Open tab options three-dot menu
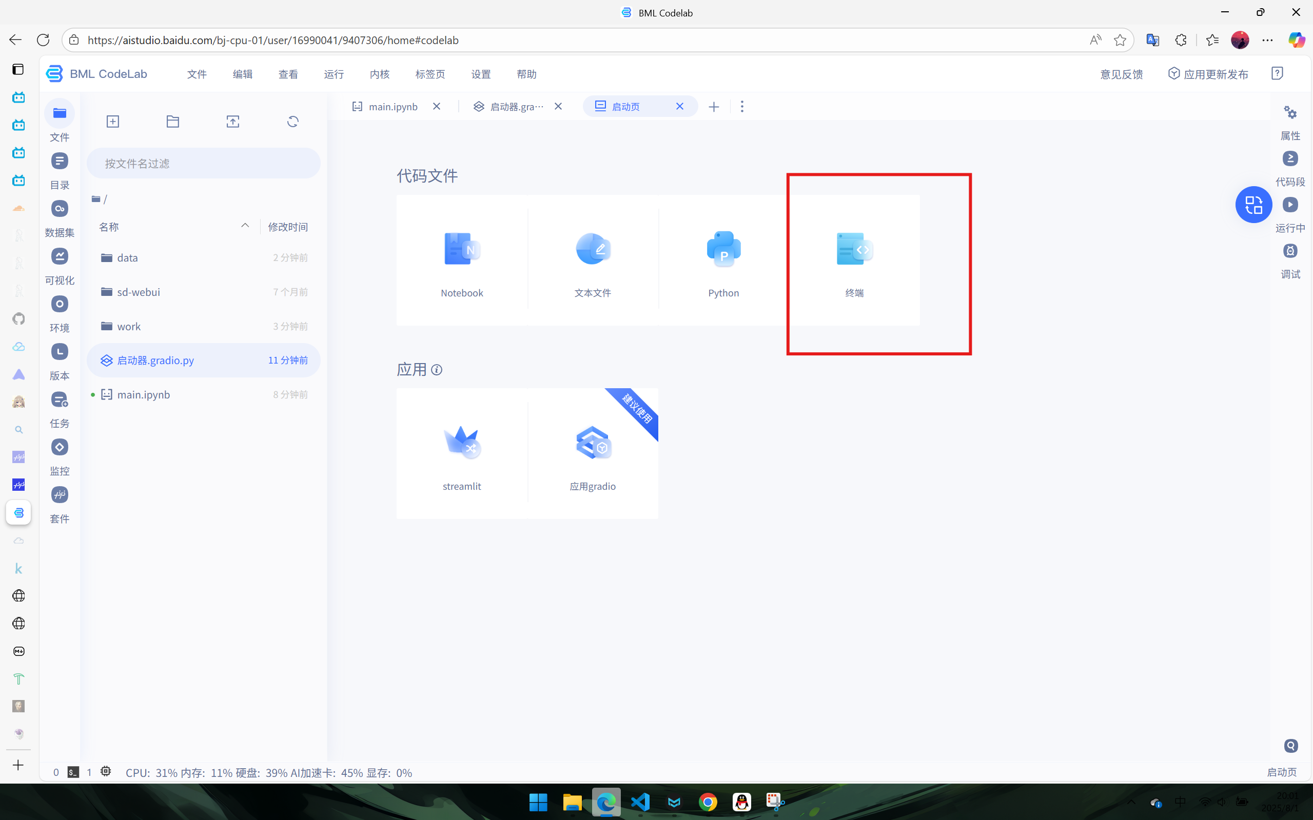Screen dimensions: 1313x820 [742, 106]
